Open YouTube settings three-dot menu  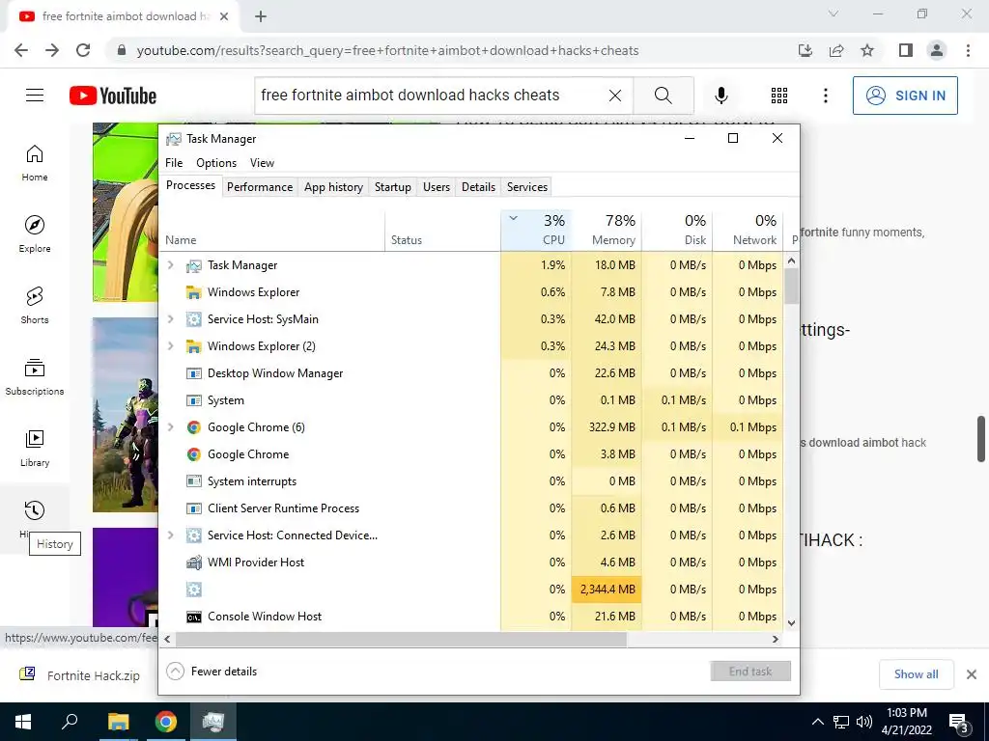[x=825, y=96]
